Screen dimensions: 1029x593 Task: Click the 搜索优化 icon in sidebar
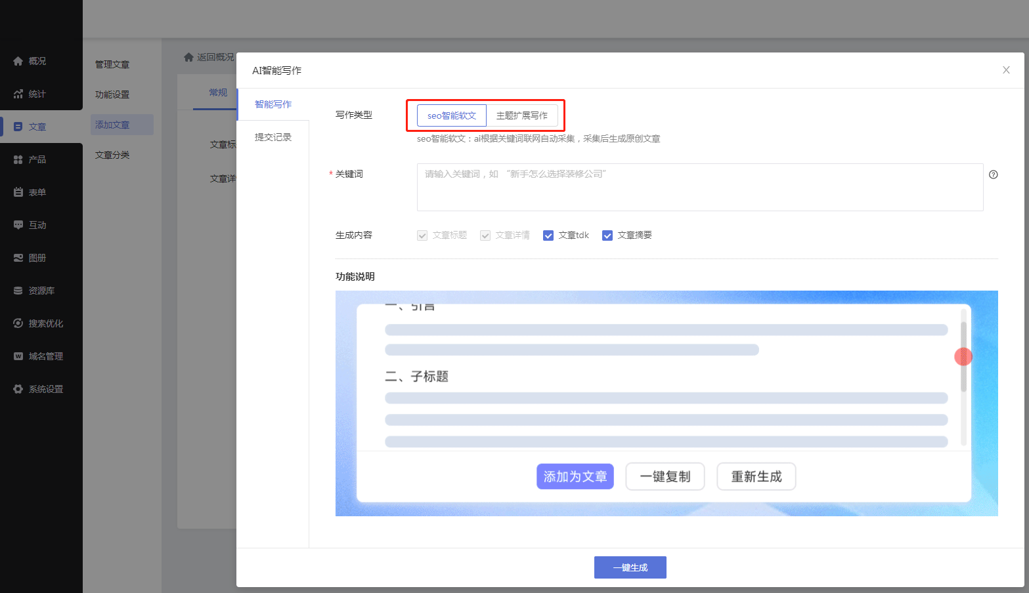tap(18, 323)
